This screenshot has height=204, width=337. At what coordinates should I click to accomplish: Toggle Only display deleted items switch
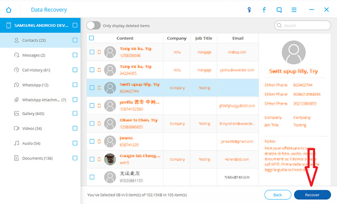tap(94, 26)
